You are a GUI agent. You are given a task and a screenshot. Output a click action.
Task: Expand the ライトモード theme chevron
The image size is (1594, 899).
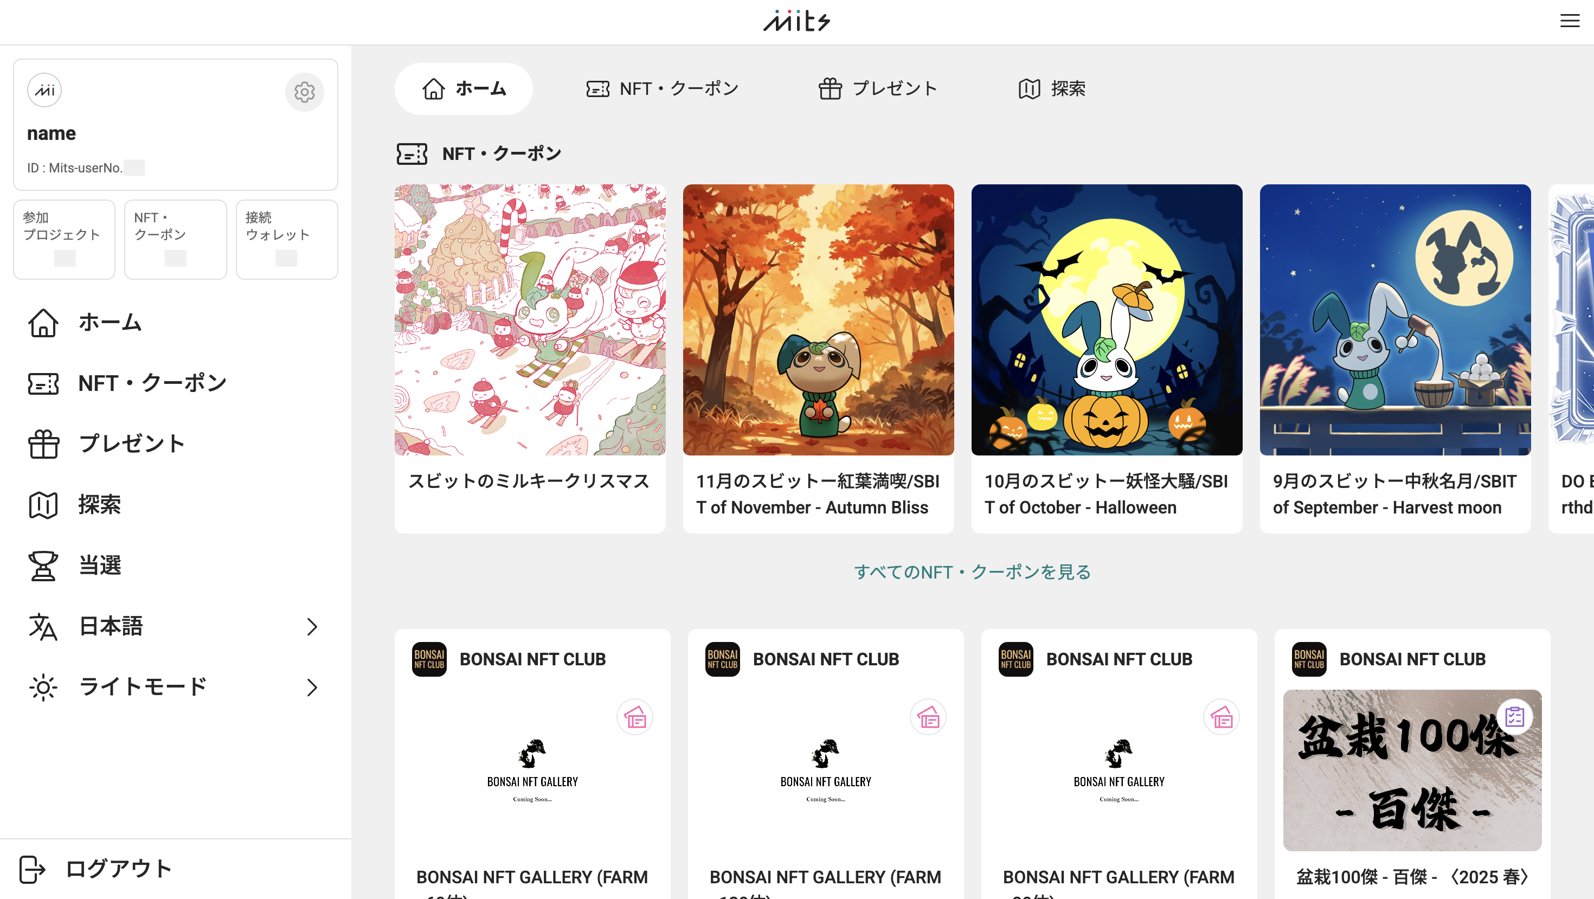point(312,688)
